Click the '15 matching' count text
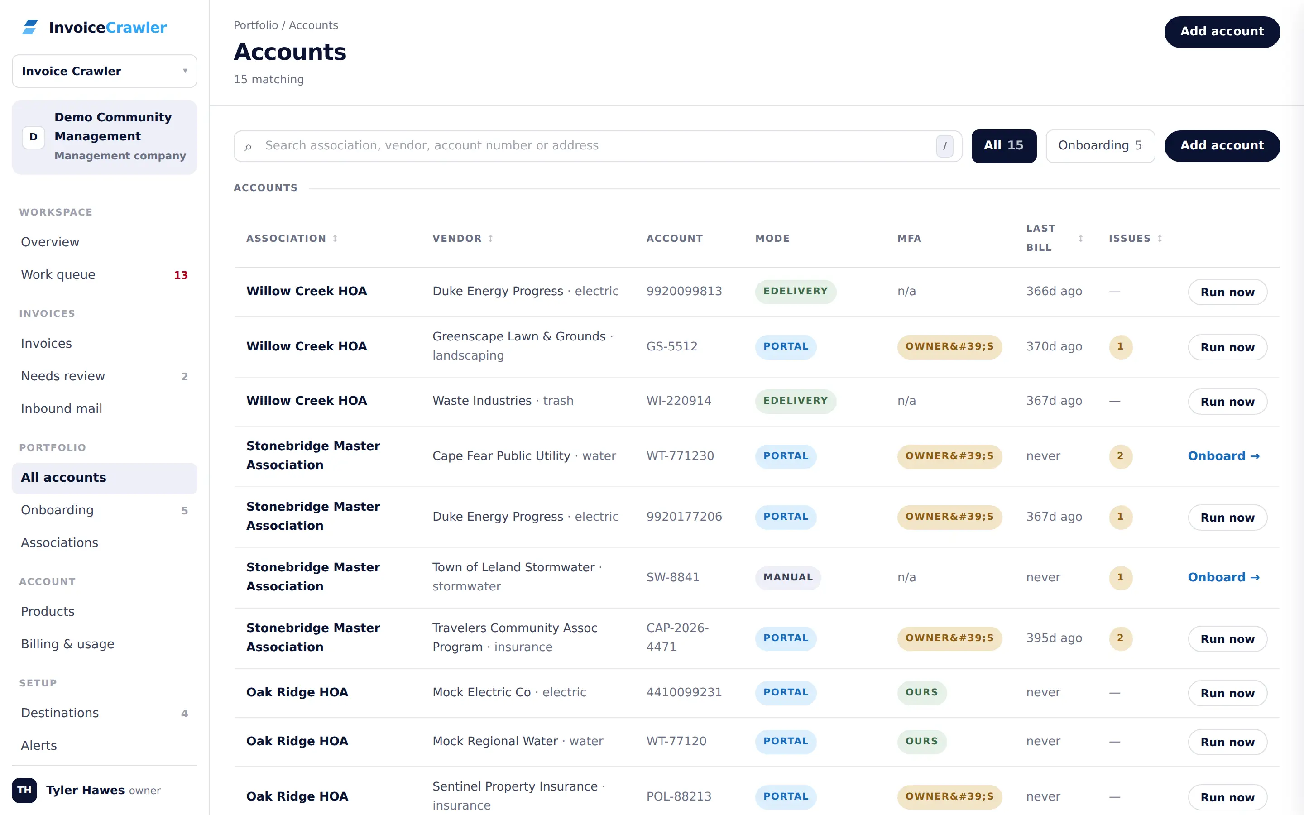 coord(268,80)
